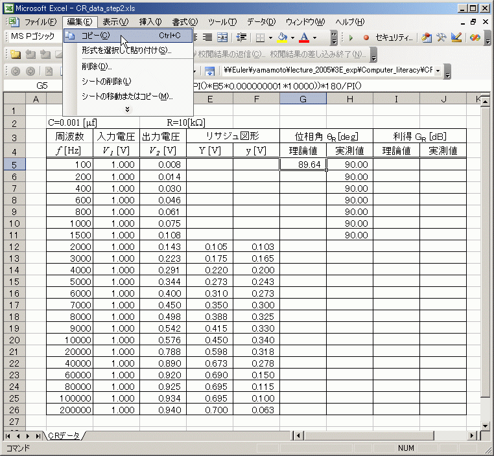Open the file path address dropdown
Viewport: 494px width, 456px height.
[x=438, y=71]
